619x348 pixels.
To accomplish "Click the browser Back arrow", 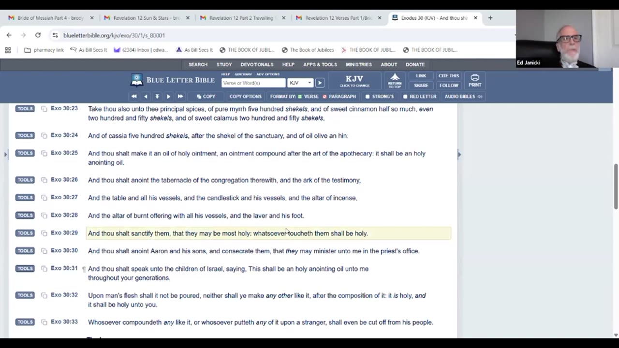I will coord(9,35).
